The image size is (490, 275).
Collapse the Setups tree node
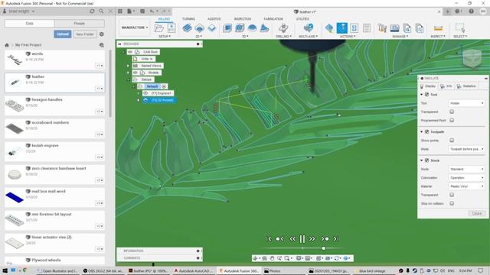tap(128, 79)
